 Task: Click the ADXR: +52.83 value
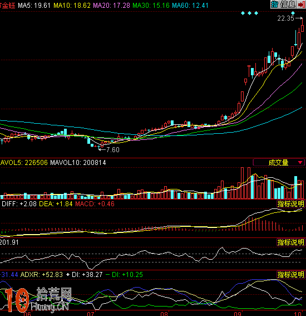[x=42, y=275]
